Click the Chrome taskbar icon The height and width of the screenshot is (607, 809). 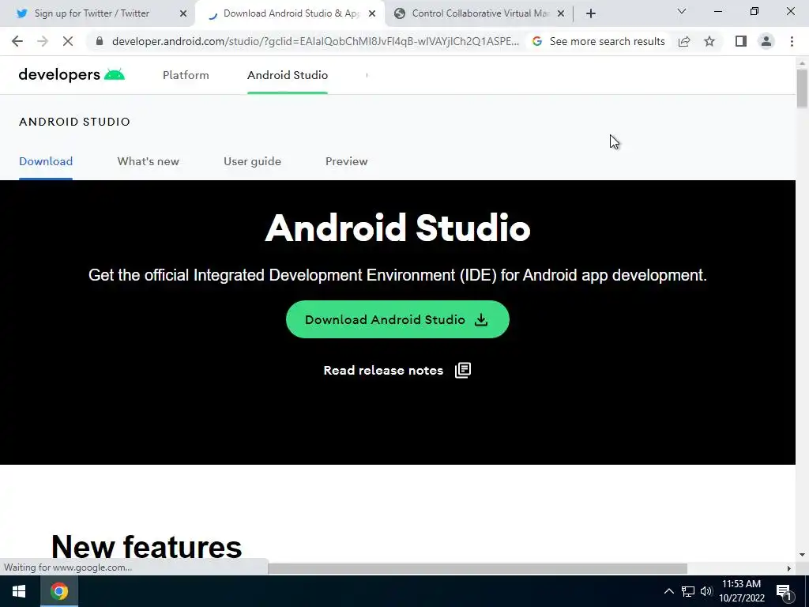[x=59, y=591]
